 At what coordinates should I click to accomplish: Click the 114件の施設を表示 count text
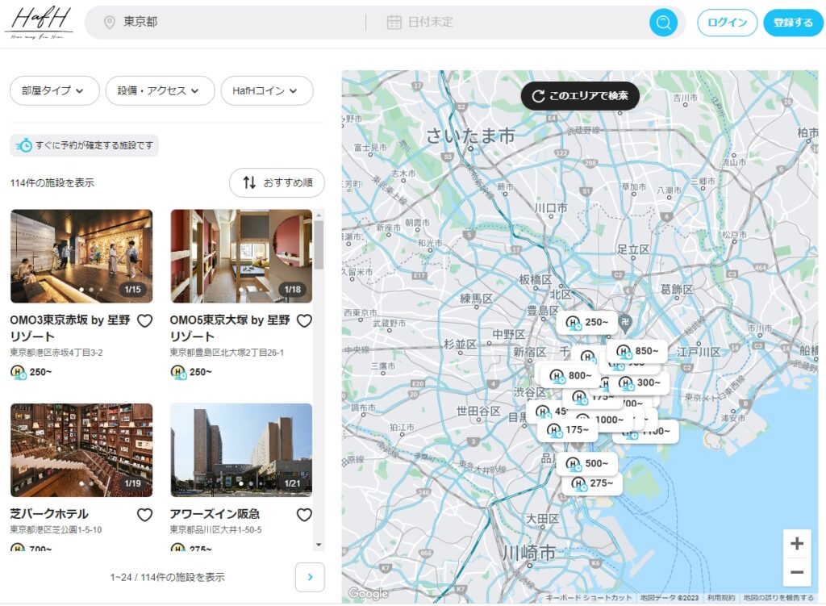(52, 183)
